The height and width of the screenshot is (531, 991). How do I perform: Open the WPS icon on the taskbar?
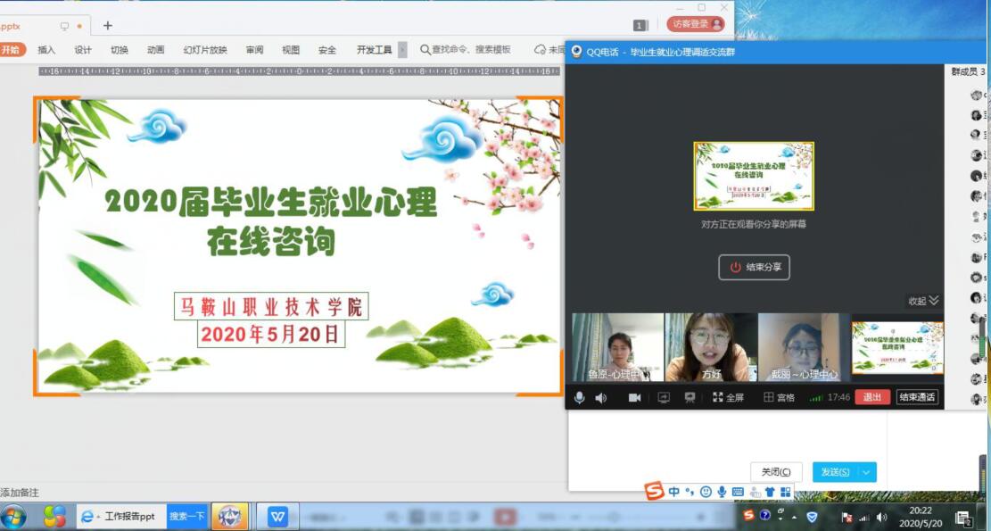277,517
